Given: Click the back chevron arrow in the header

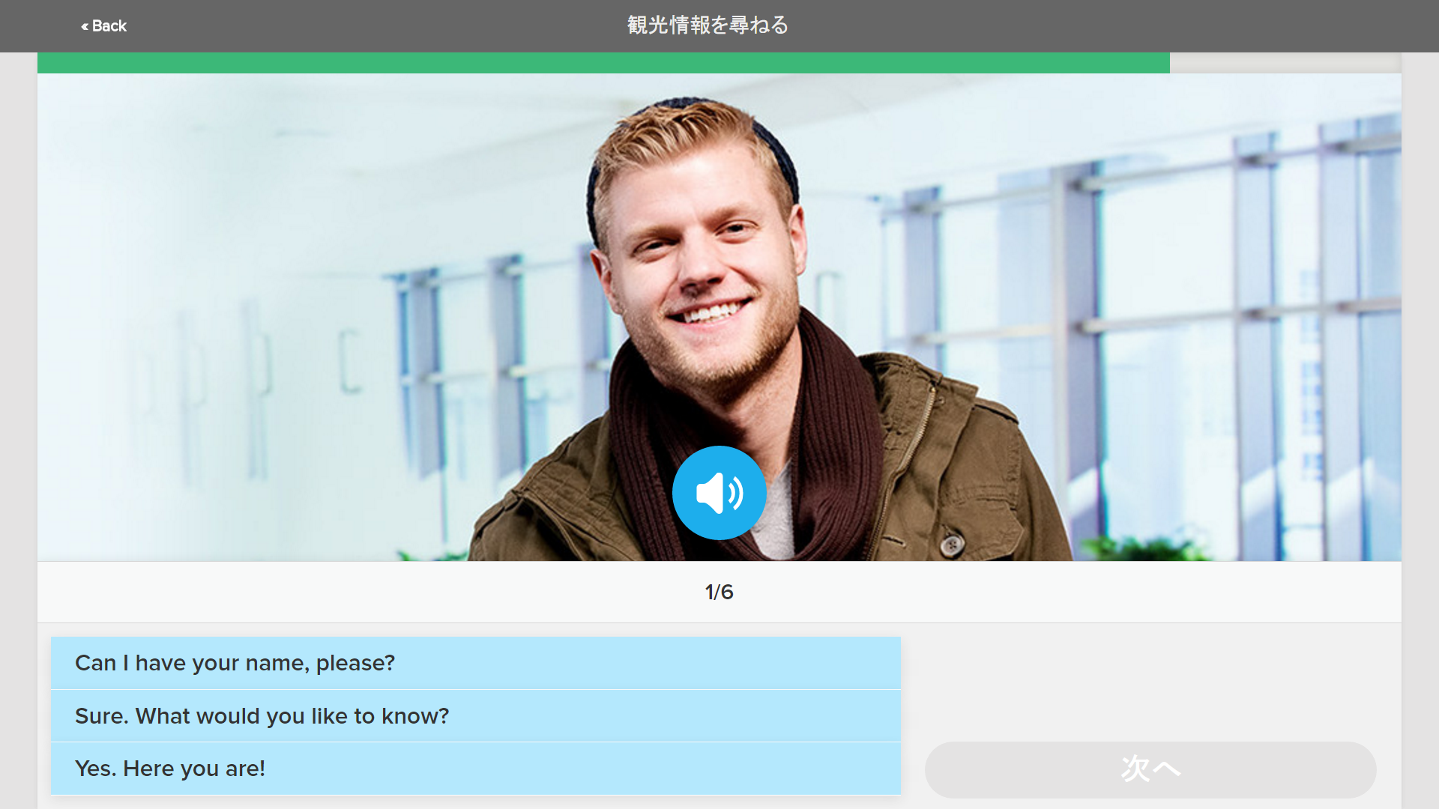Looking at the screenshot, I should [x=85, y=26].
